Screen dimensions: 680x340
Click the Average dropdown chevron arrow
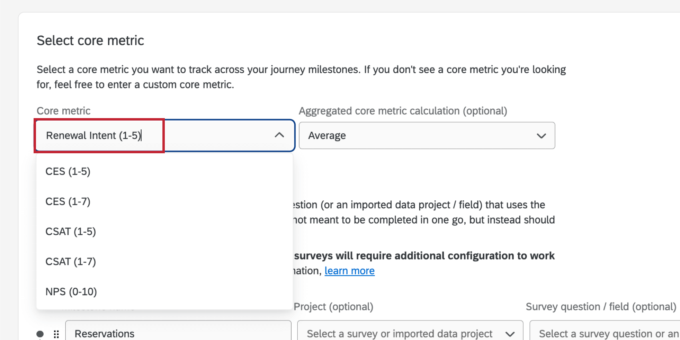point(542,136)
